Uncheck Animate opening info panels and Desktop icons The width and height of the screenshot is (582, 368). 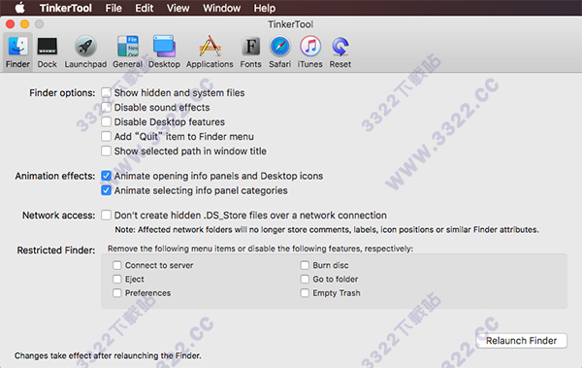106,176
